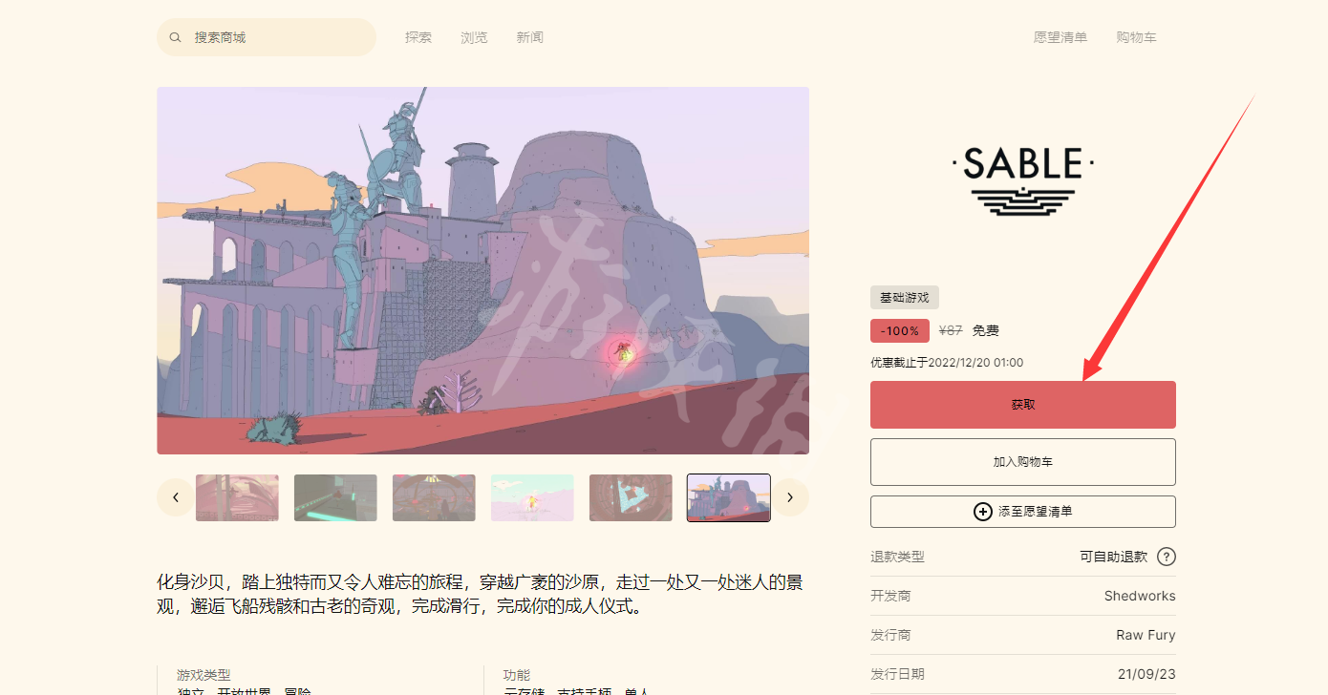Click the plus icon on wishlist button
The height and width of the screenshot is (695, 1328).
[982, 512]
